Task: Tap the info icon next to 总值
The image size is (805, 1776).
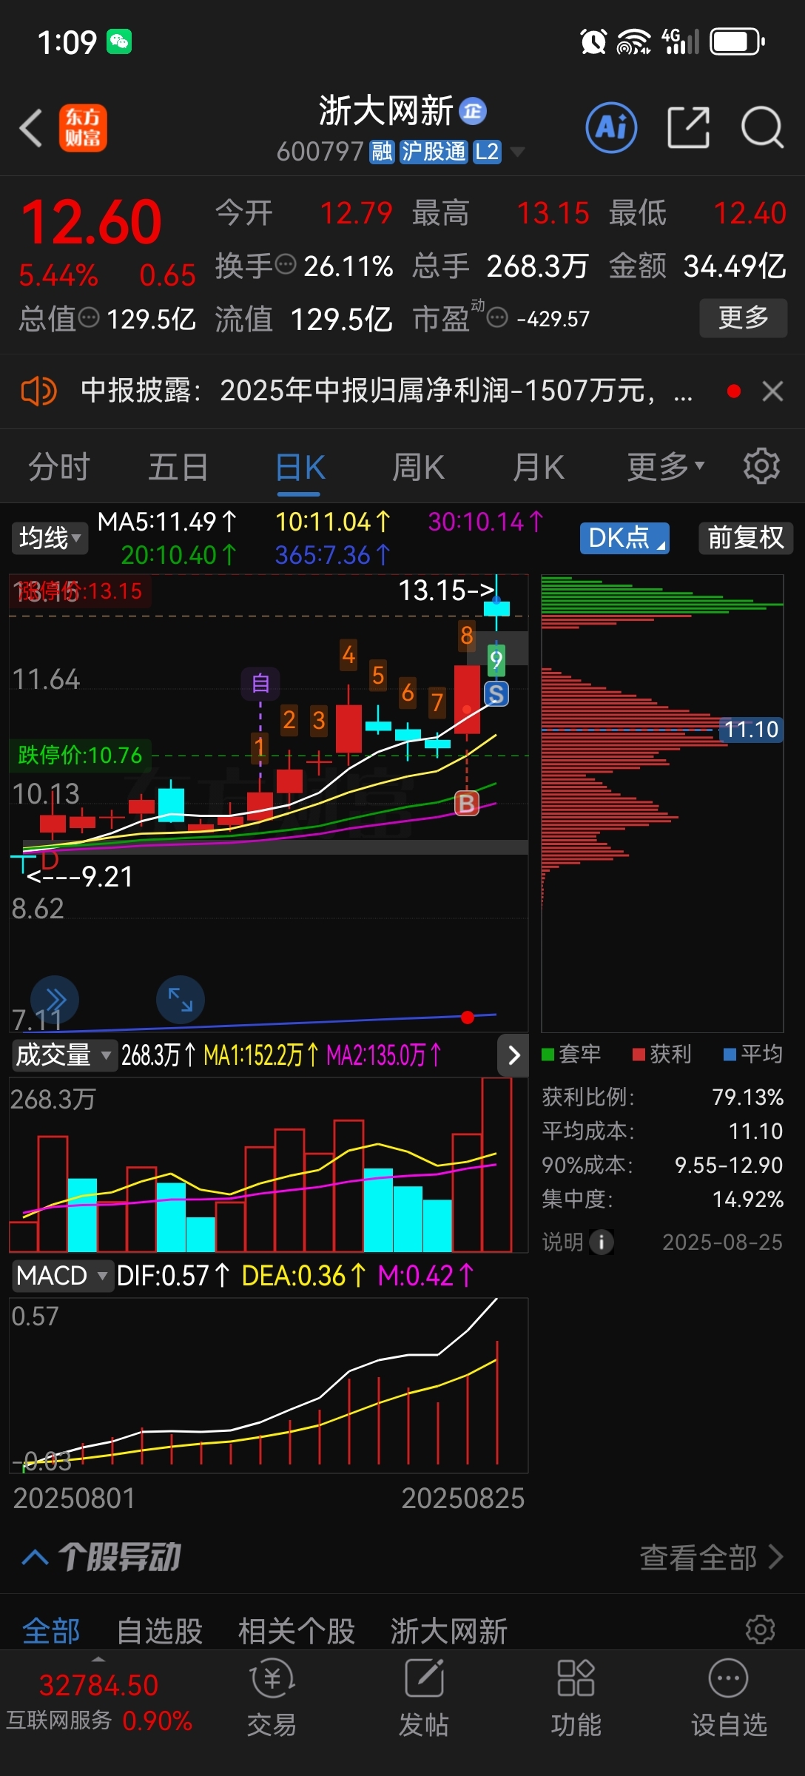Action: pos(89,318)
